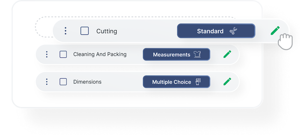Image resolution: width=300 pixels, height=139 pixels.
Task: Open the Dimensions row three-dot menu
Action: click(x=47, y=82)
